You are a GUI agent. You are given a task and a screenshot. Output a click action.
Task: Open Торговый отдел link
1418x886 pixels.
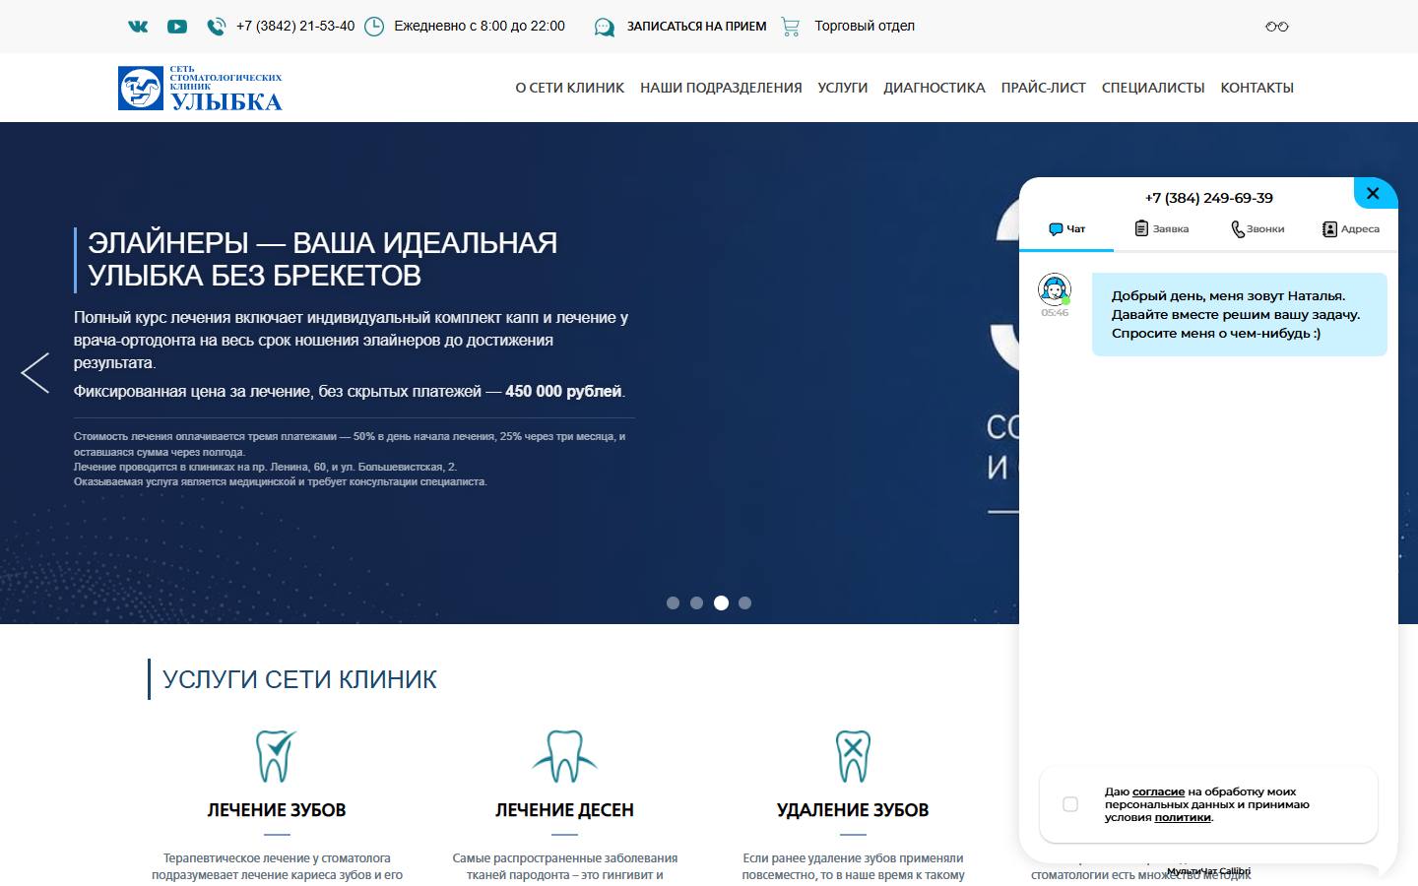tap(865, 27)
